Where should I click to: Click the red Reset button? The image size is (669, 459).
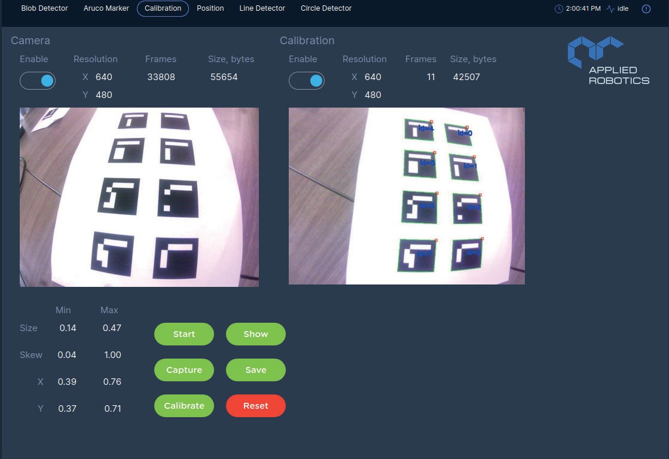(255, 406)
